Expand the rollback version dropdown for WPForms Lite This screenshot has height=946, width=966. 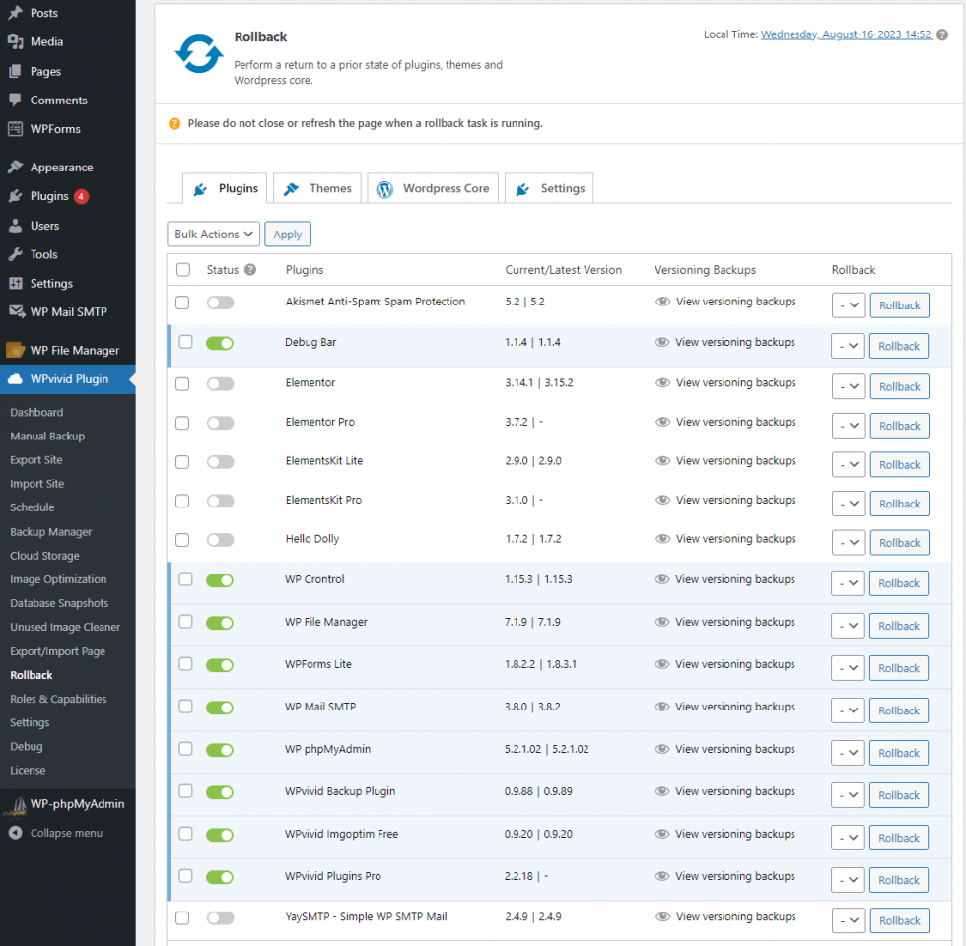pos(848,668)
